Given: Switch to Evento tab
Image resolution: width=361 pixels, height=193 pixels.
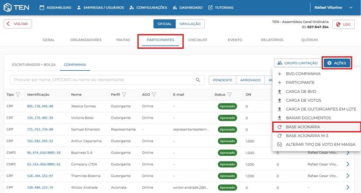Looking at the screenshot, I should pos(235,40).
